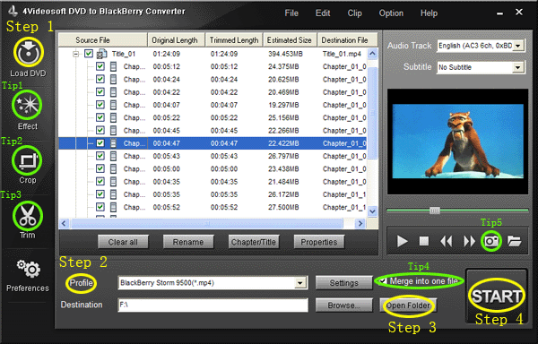Play the preview video
The height and width of the screenshot is (344, 538).
(x=402, y=241)
